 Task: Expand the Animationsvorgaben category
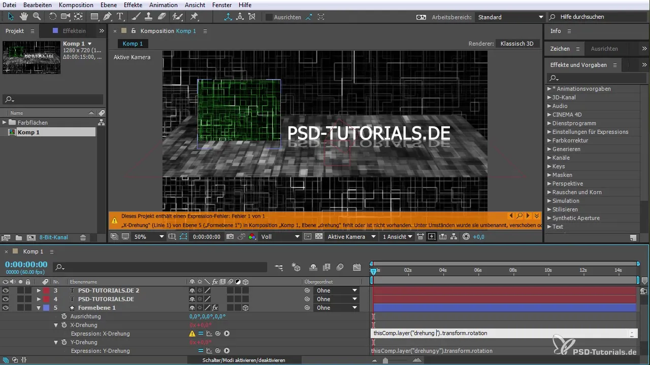[x=549, y=89]
